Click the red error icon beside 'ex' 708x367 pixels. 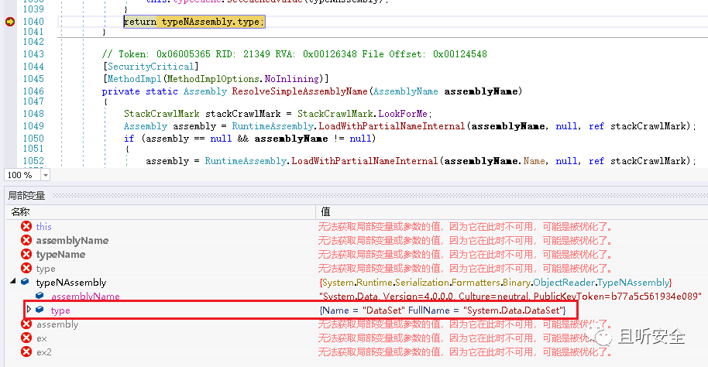(x=26, y=338)
